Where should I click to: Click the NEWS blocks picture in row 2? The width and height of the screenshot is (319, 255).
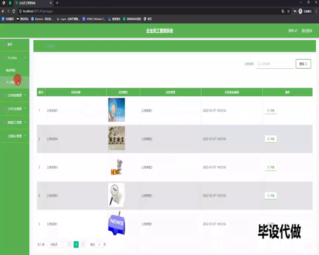[117, 138]
